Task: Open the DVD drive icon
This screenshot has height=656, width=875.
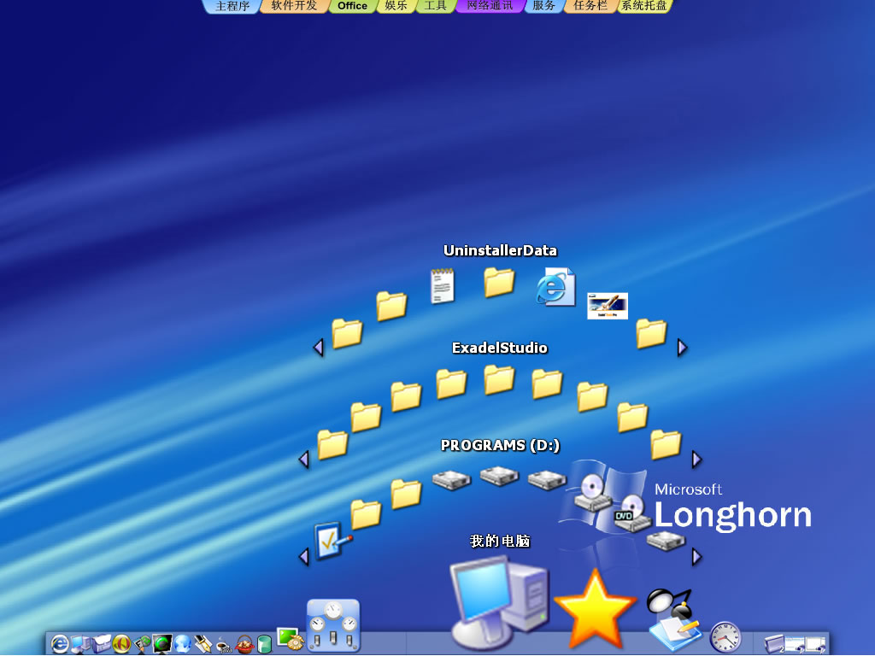Action: [632, 513]
